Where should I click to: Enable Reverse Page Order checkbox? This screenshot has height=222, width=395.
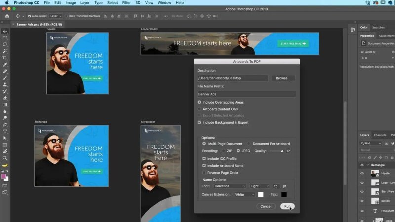click(x=204, y=173)
